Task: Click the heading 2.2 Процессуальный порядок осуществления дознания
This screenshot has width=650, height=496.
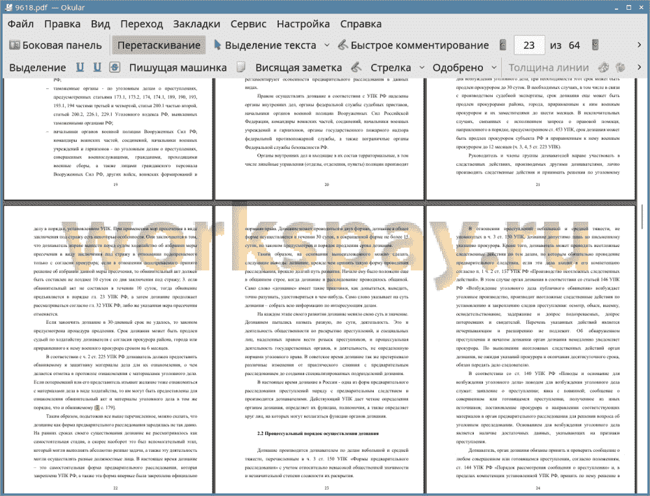Action: (x=318, y=434)
